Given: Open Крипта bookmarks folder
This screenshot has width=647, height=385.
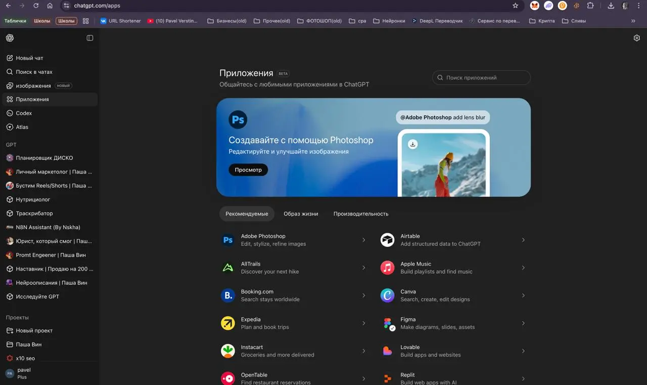Looking at the screenshot, I should pyautogui.click(x=541, y=21).
